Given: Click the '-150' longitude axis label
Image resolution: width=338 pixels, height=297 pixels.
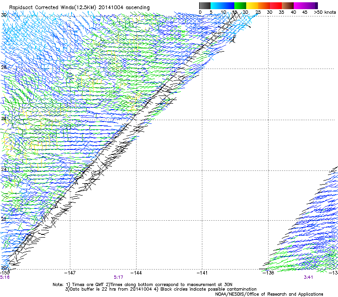Looking at the screenshot, I should click(x=5, y=273).
